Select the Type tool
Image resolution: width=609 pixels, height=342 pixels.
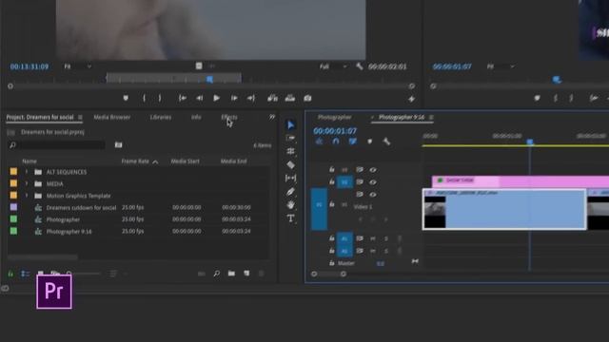click(x=290, y=218)
